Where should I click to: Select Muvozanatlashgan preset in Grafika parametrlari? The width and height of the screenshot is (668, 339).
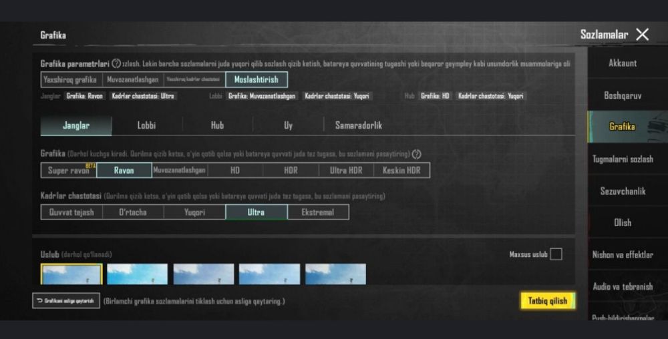coord(132,79)
